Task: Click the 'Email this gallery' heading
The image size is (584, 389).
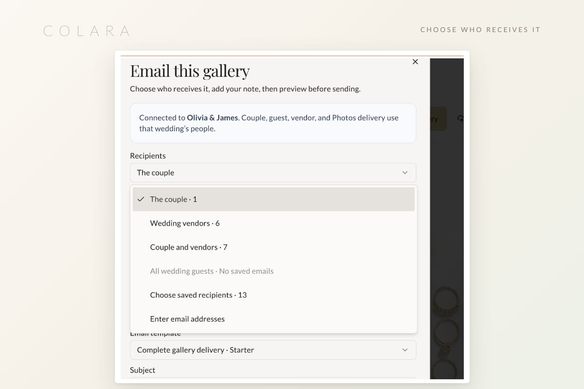Action: (190, 71)
